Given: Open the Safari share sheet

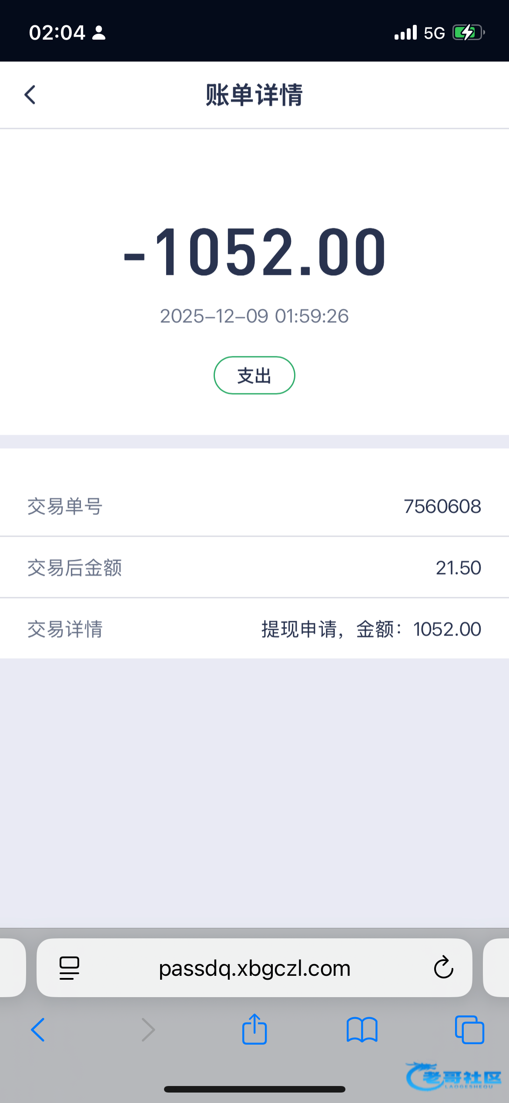Looking at the screenshot, I should tap(254, 1029).
